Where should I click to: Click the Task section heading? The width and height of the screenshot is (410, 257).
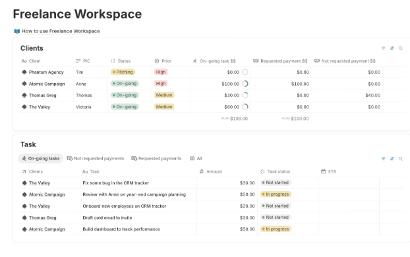click(x=28, y=144)
